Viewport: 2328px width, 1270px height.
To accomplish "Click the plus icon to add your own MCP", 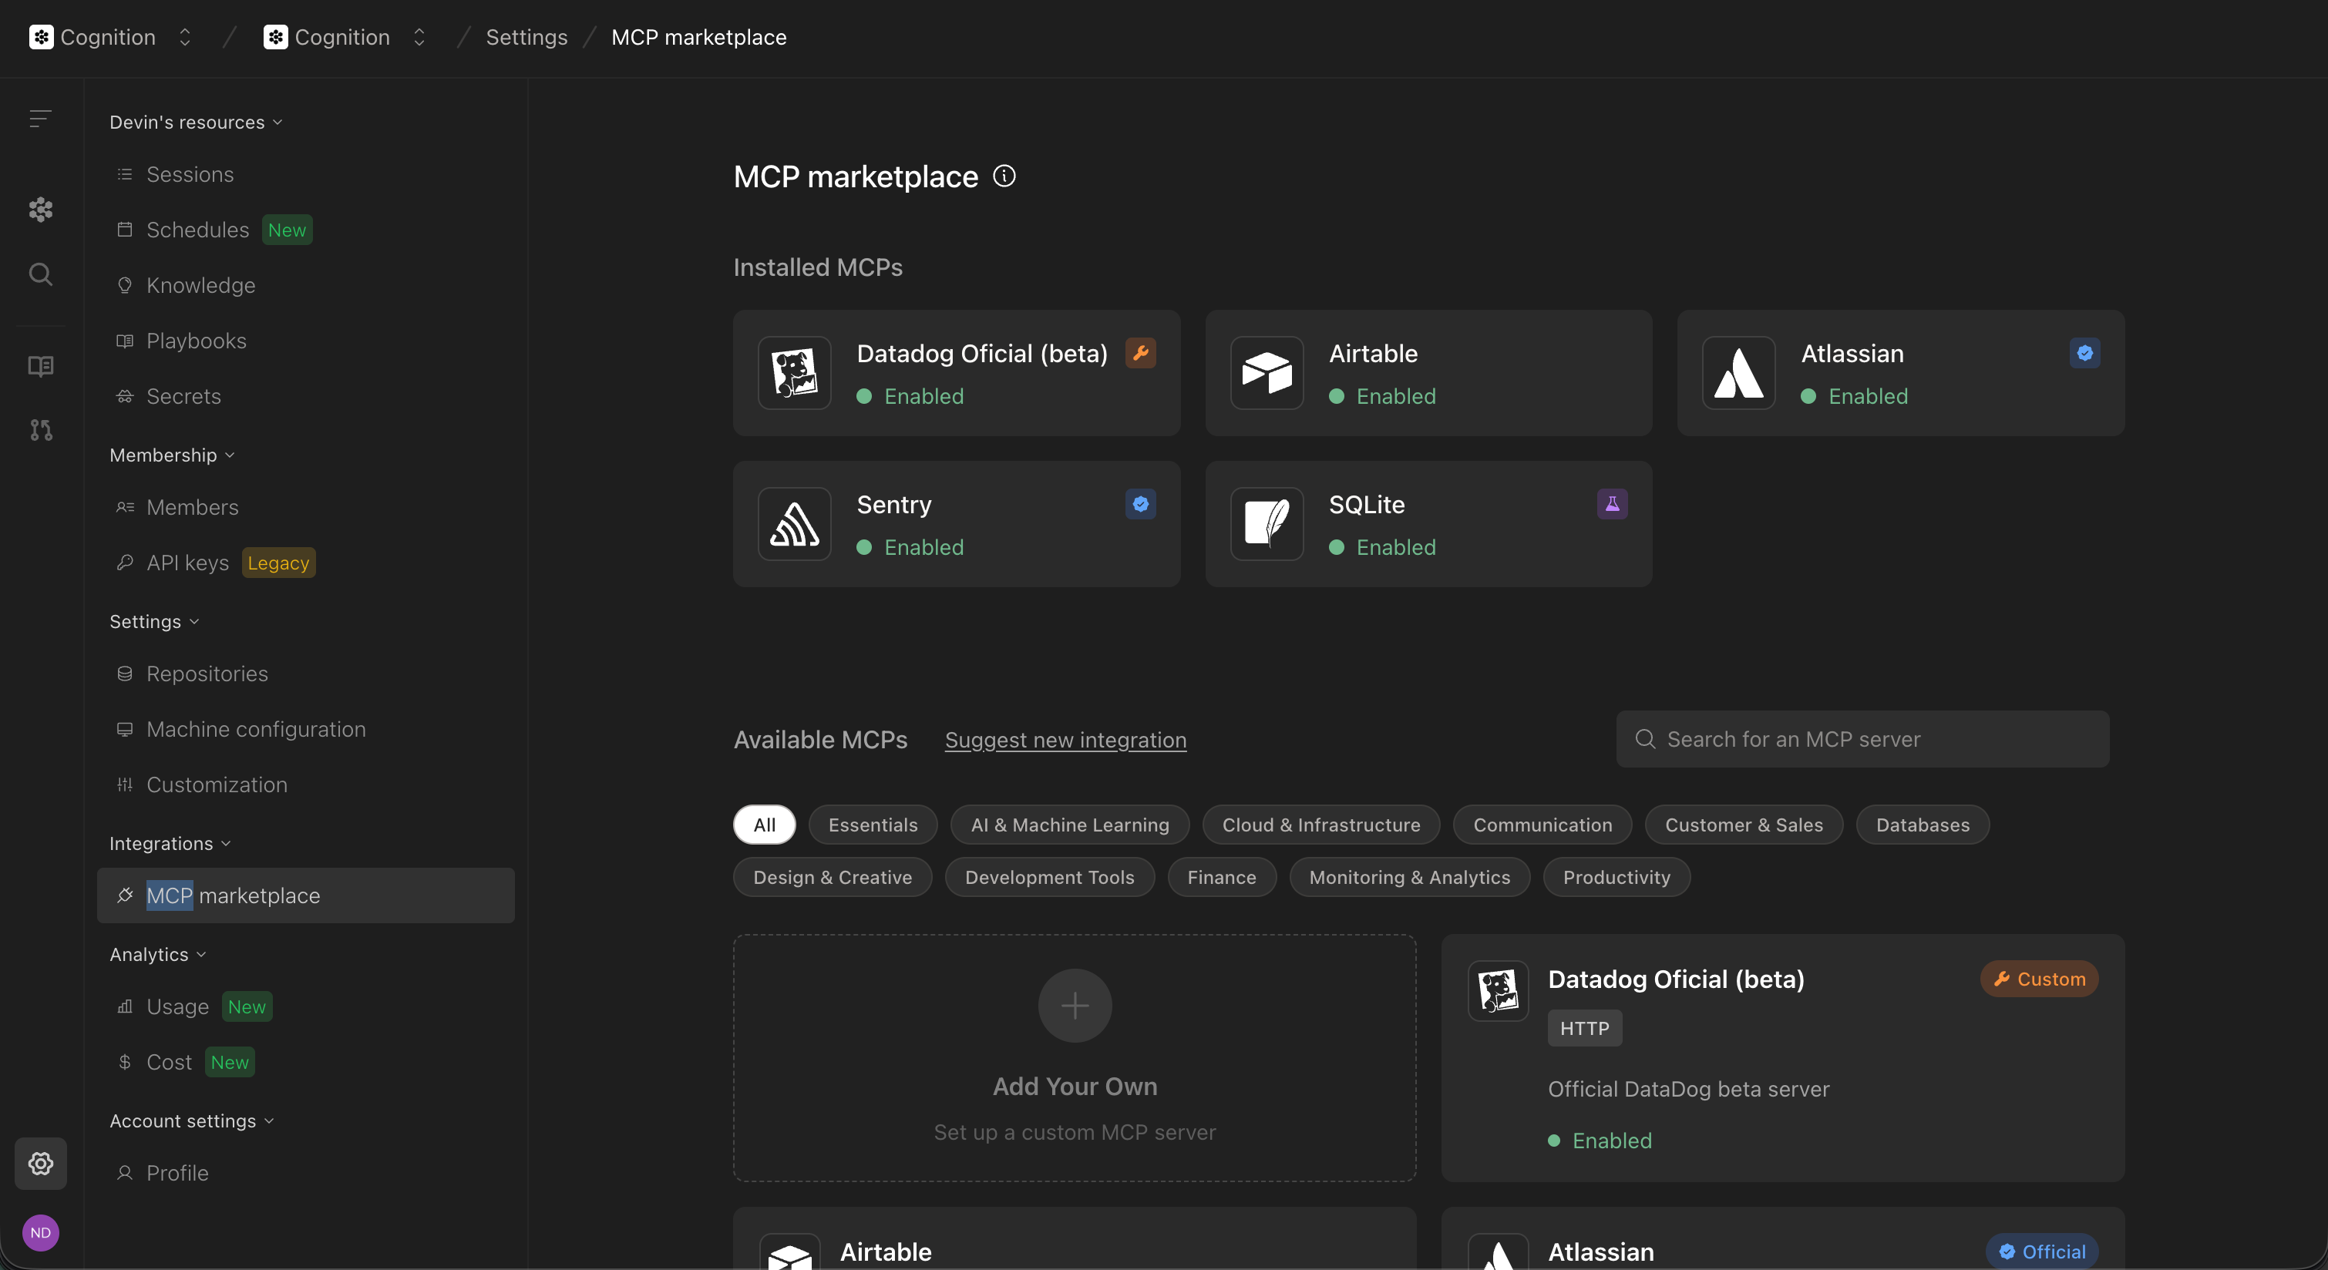I will click(x=1075, y=1006).
